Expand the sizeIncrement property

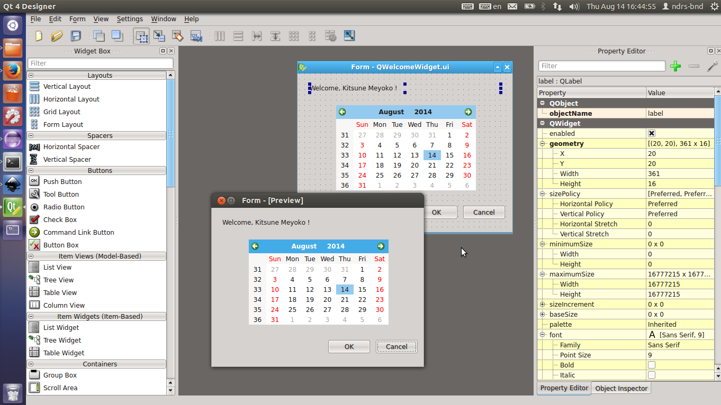[x=542, y=304]
